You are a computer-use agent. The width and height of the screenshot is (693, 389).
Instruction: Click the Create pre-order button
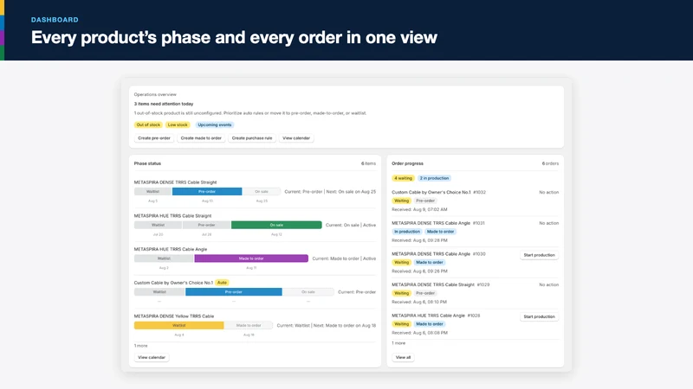pos(154,138)
